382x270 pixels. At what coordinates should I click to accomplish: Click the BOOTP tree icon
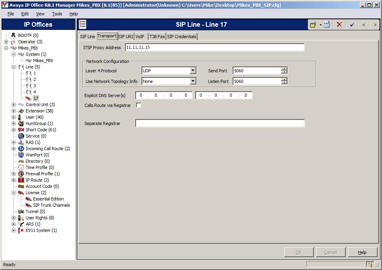tap(13, 35)
